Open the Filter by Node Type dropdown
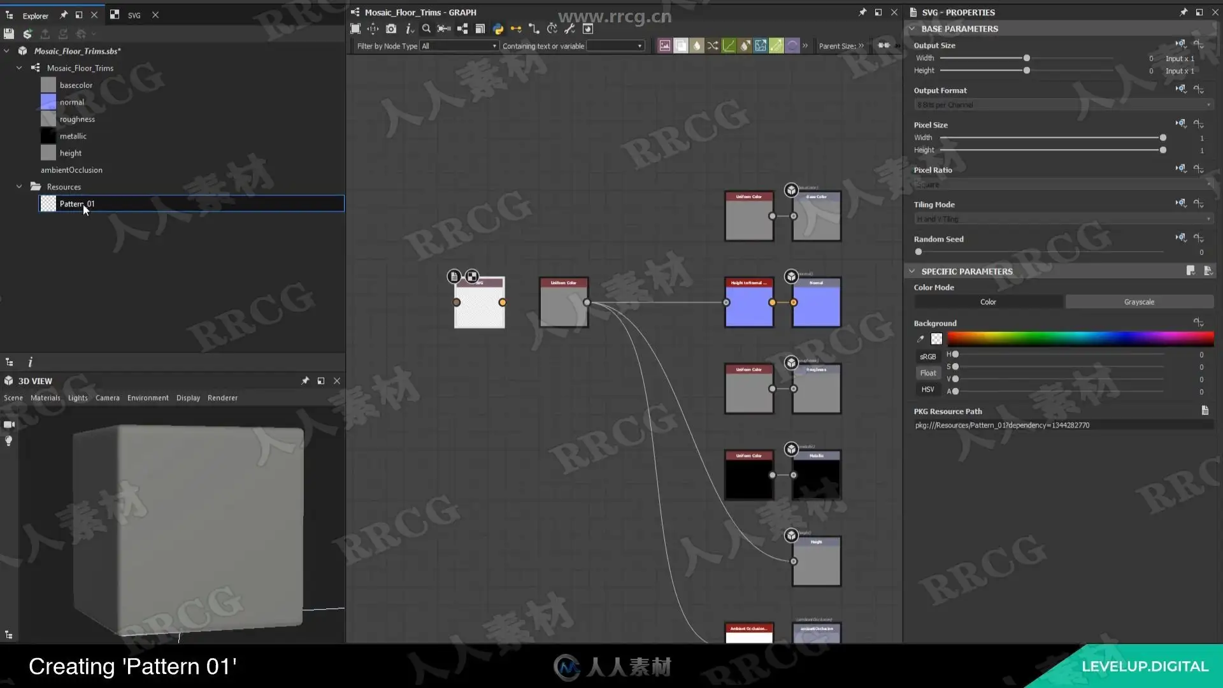This screenshot has height=688, width=1223. tap(459, 46)
